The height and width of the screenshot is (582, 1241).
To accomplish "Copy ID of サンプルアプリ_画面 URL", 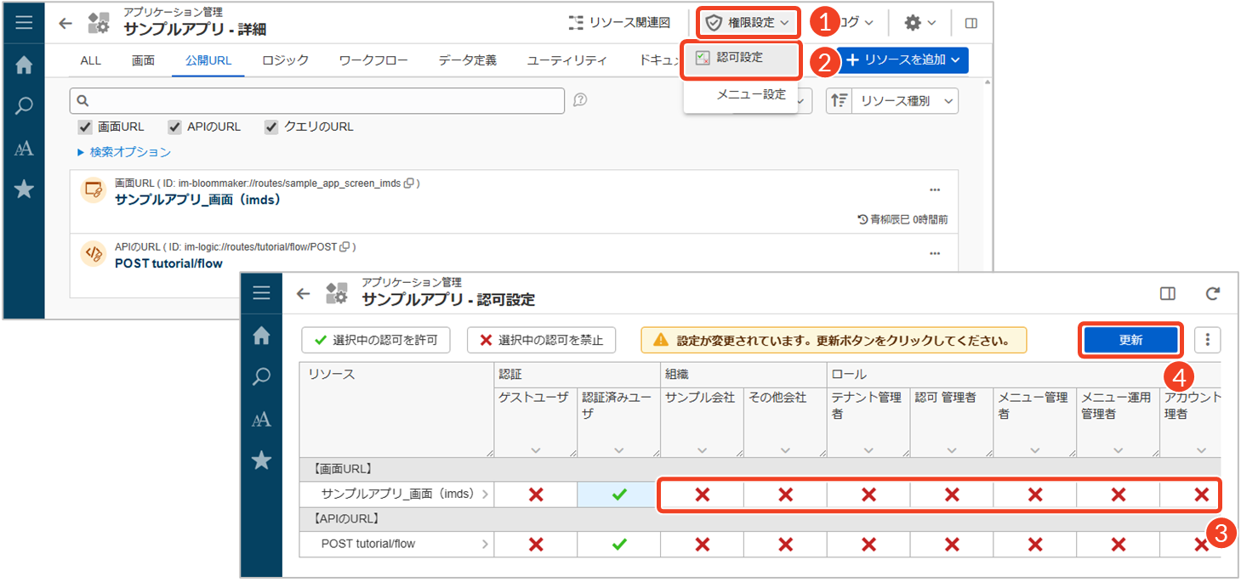I will [x=409, y=184].
